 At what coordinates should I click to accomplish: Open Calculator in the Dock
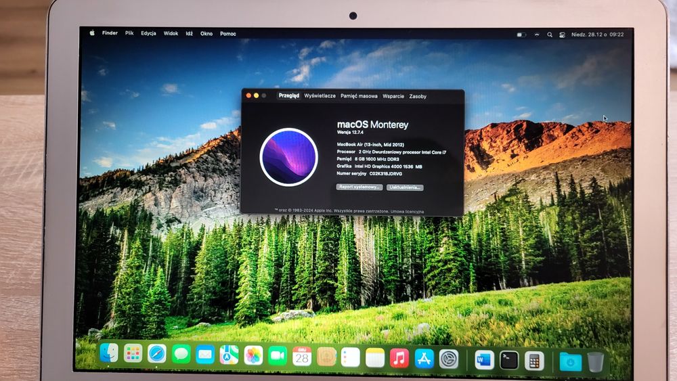point(534,361)
